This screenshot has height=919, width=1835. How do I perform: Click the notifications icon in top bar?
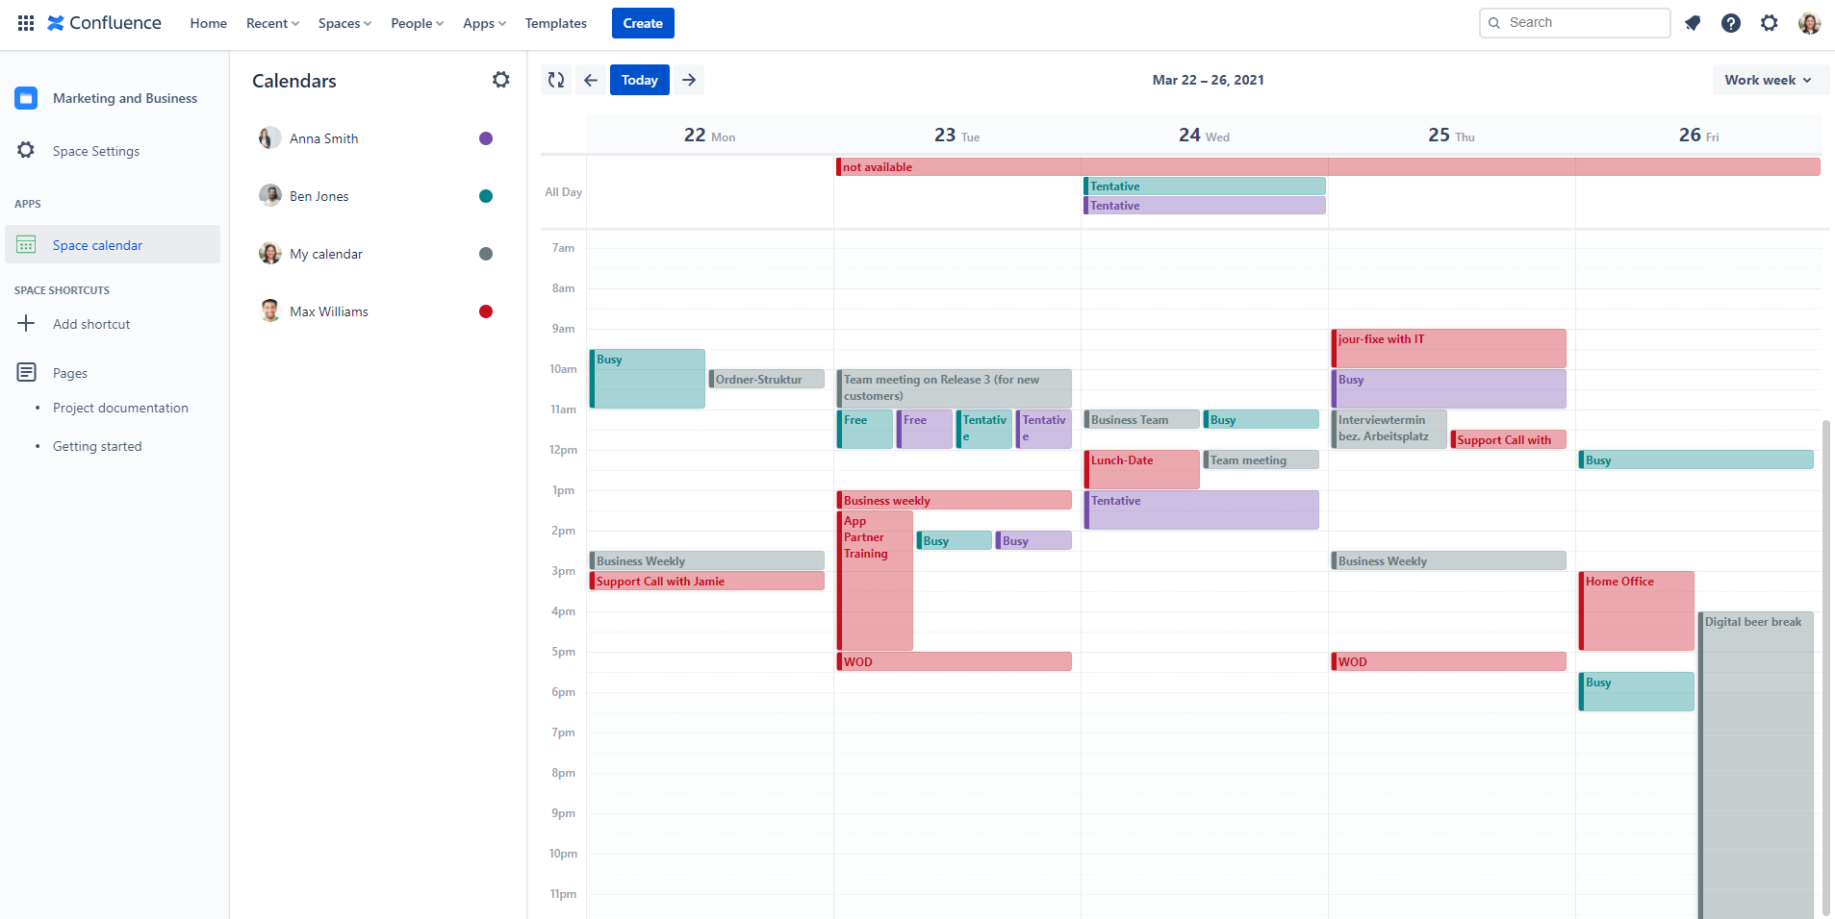tap(1693, 23)
